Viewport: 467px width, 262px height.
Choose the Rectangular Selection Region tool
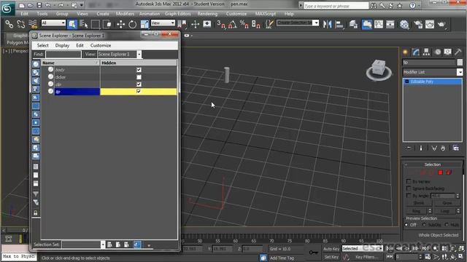point(96,24)
